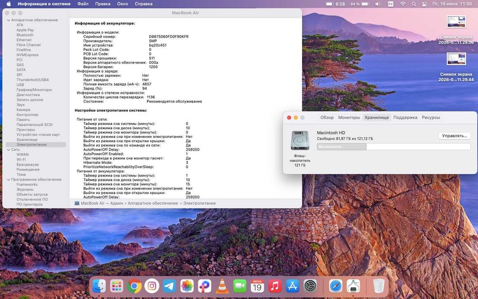Screen dimensions: 478x299
Task: Open the Apple menu
Action: click(x=9, y=4)
